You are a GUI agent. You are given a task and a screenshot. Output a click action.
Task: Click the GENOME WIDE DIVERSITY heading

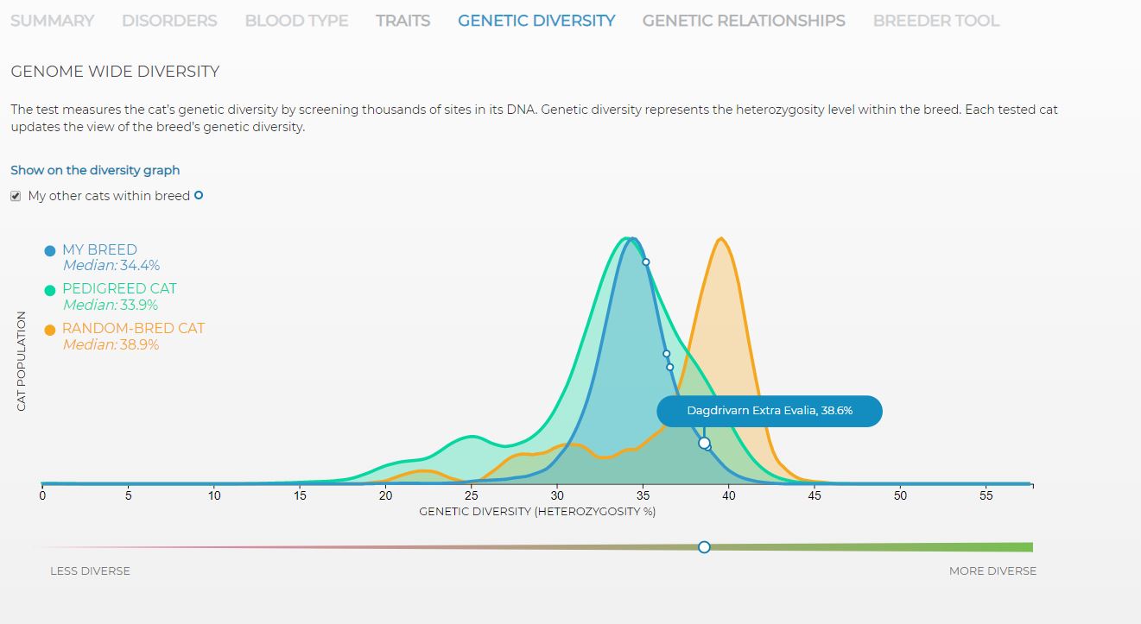[x=115, y=72]
